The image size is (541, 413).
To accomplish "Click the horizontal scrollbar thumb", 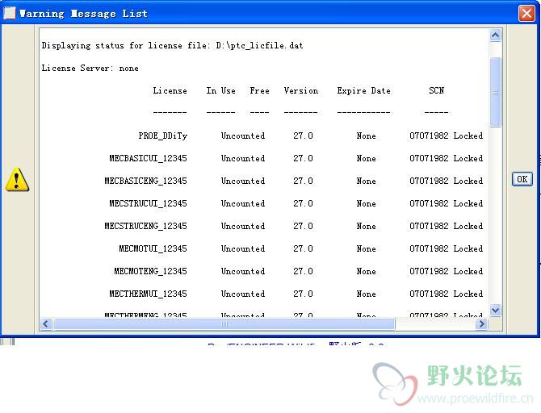I will tap(224, 323).
